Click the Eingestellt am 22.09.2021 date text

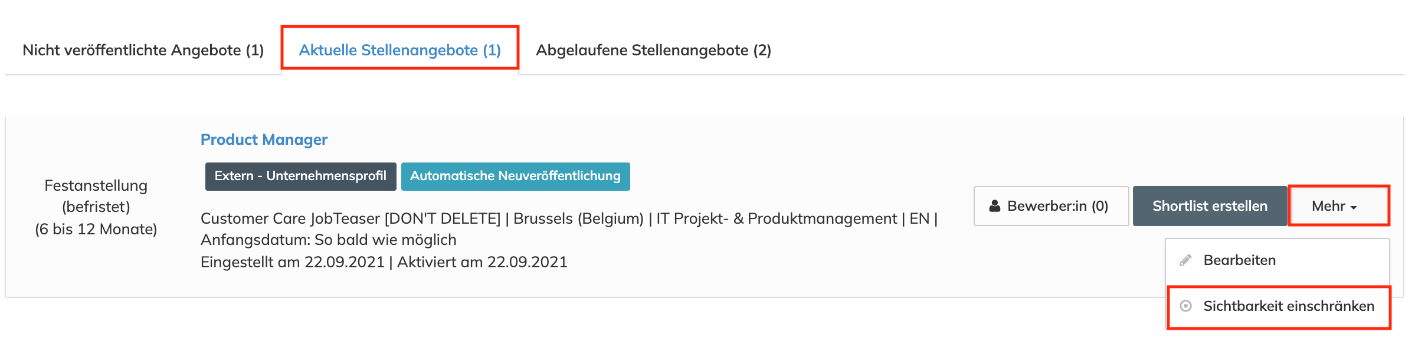point(292,262)
